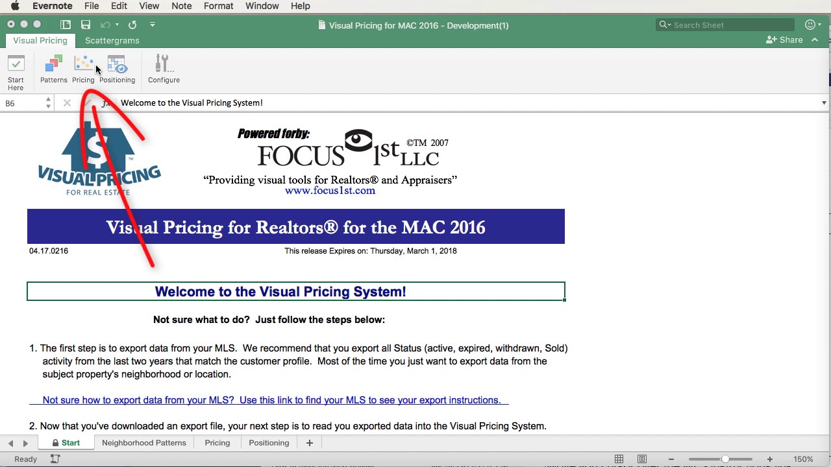The height and width of the screenshot is (467, 831).
Task: Click the workbook layout icon in title bar
Action: coord(66,25)
